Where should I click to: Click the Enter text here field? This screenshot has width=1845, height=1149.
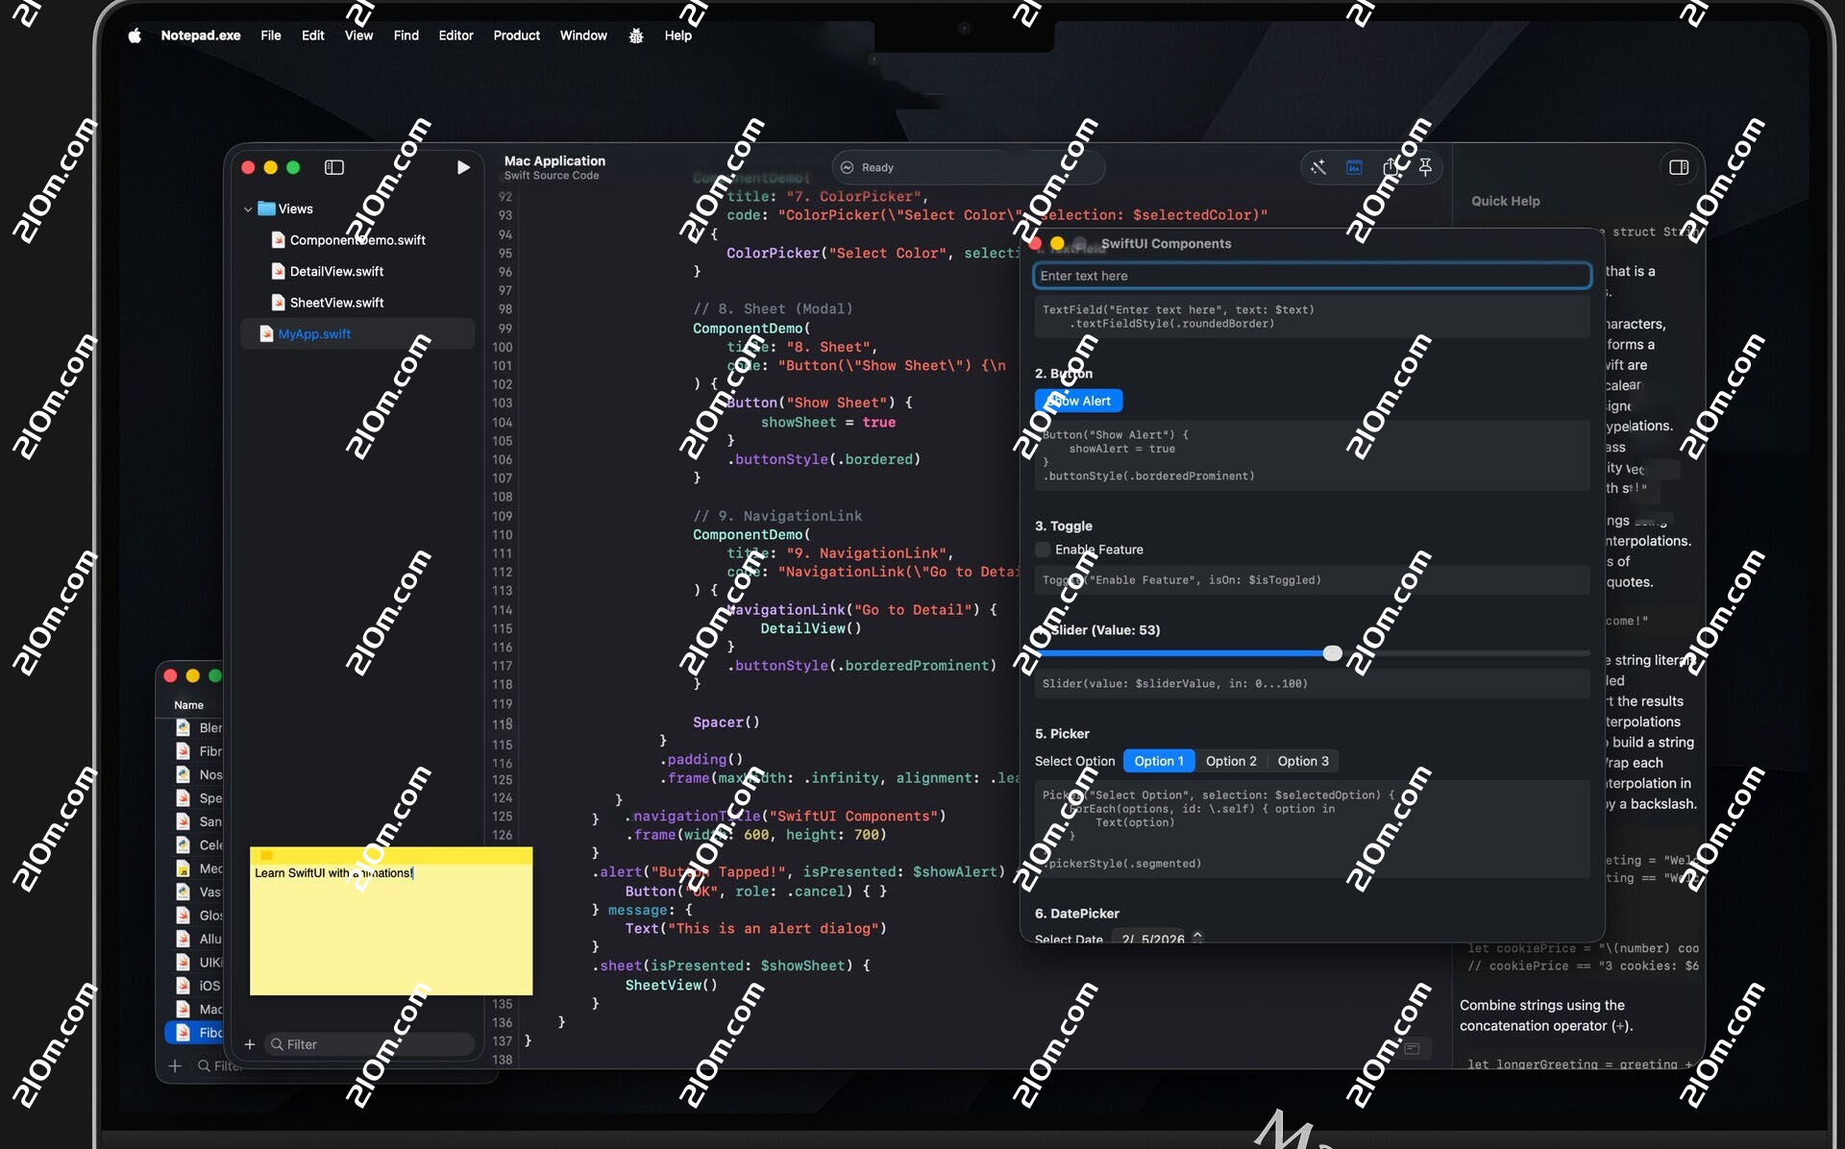tap(1312, 276)
